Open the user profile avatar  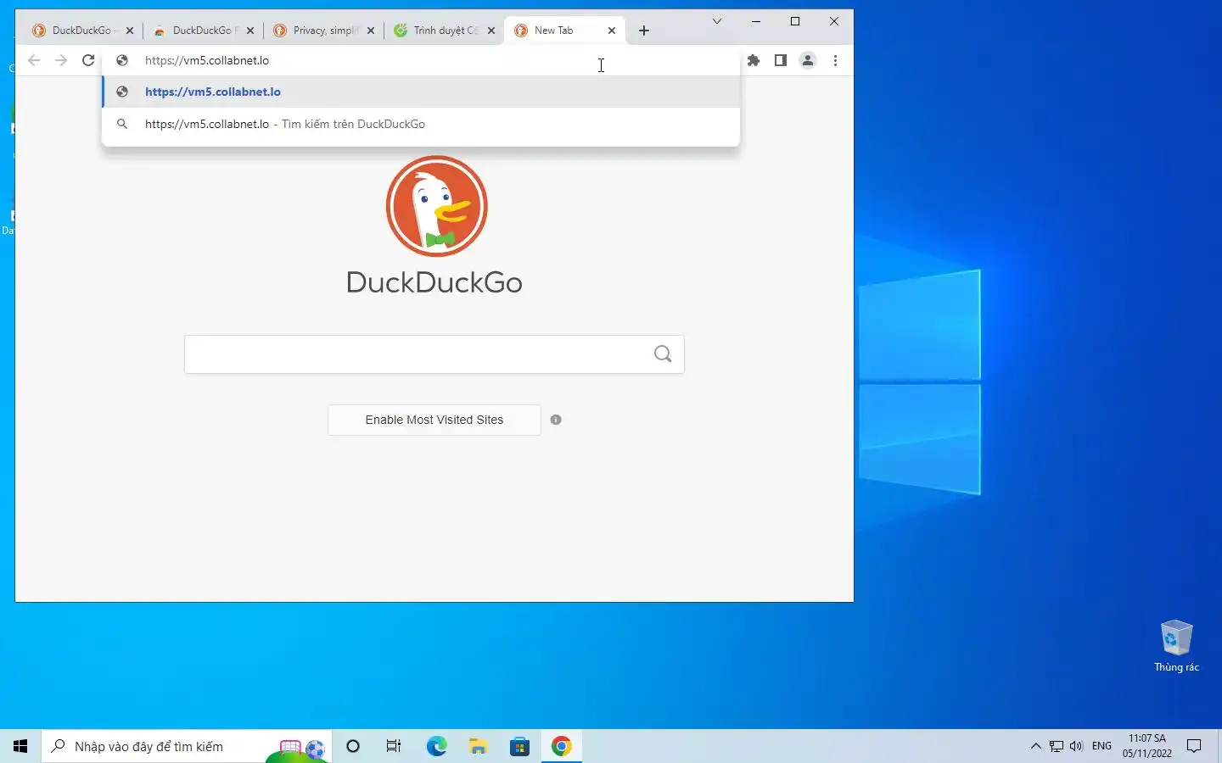coord(808,60)
